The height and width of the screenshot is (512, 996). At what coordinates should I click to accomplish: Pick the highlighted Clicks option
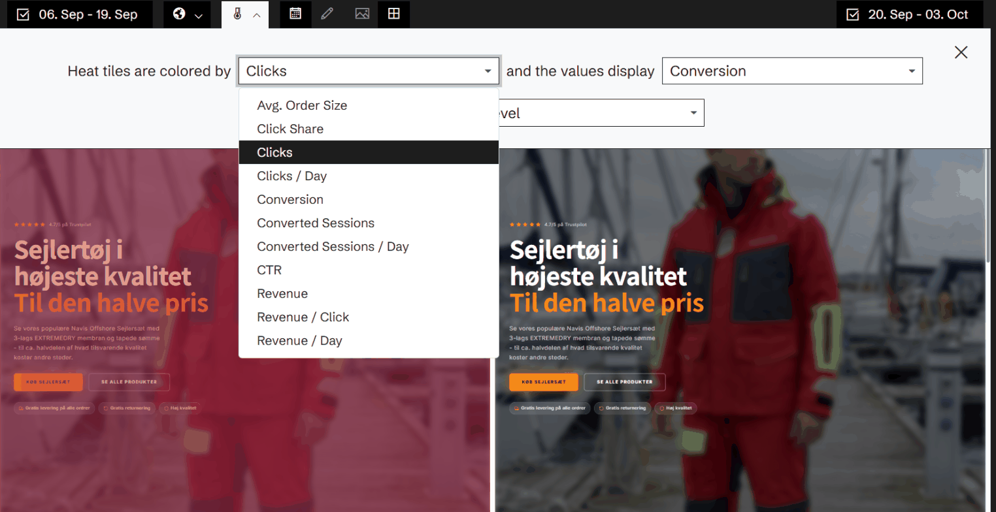tap(369, 152)
